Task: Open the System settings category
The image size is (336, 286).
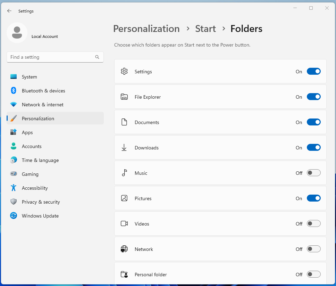Action: pos(30,77)
